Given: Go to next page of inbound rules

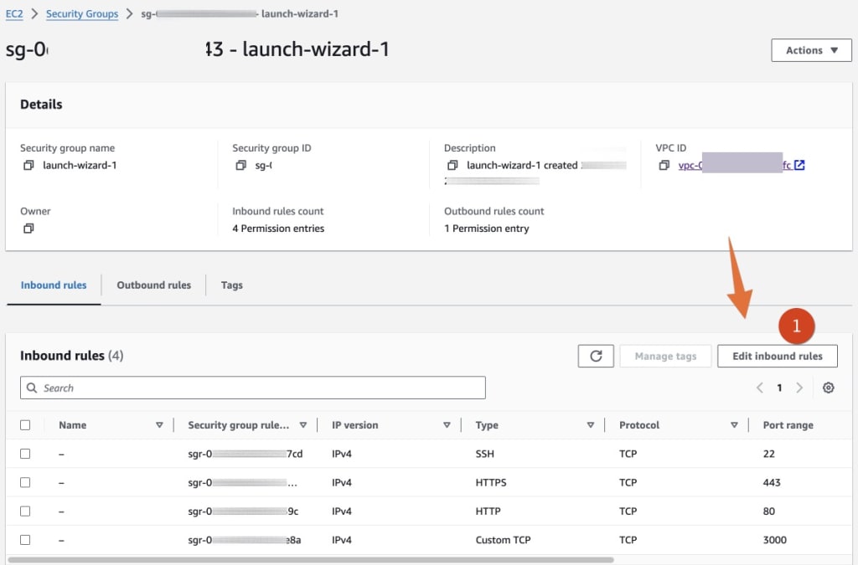Looking at the screenshot, I should tap(799, 388).
